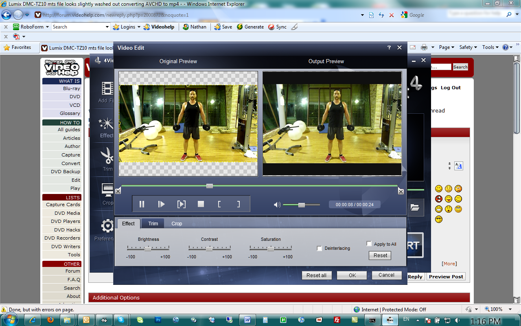Click the IE compatibility view icon
This screenshot has width=521, height=326.
pos(371,15)
